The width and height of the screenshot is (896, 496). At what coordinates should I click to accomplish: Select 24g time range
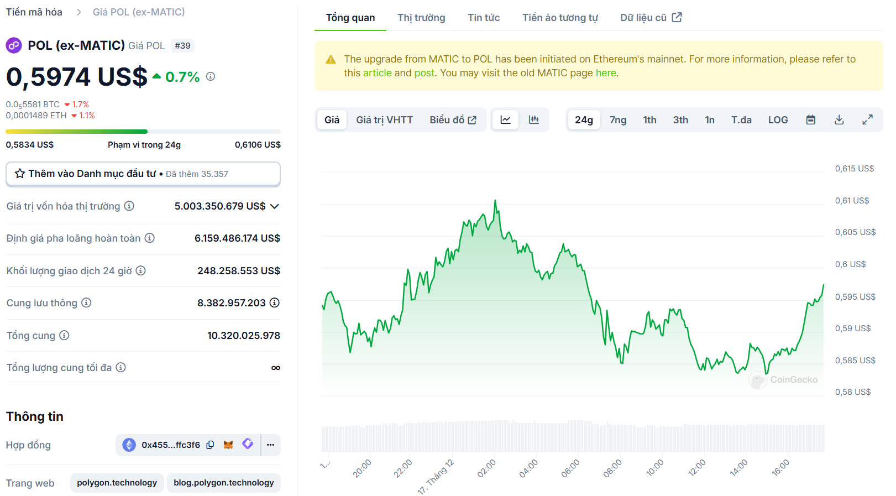coord(584,119)
